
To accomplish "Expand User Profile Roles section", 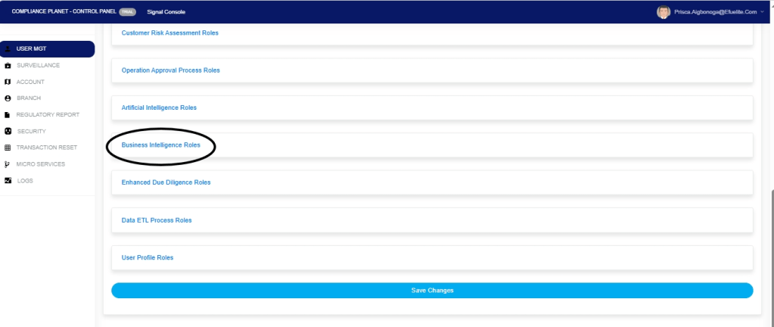I will pos(148,258).
